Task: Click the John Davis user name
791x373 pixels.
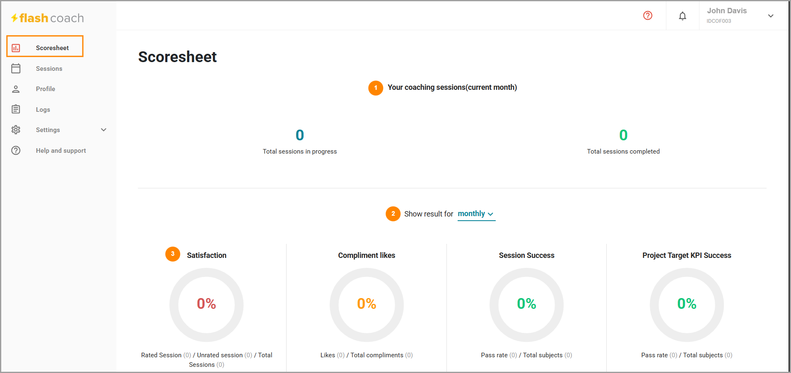Action: click(x=727, y=11)
